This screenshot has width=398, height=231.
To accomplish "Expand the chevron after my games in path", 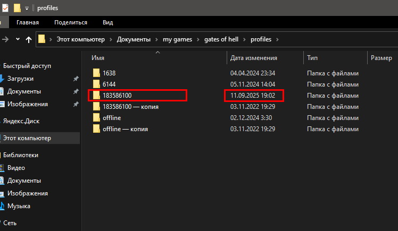I will pos(198,39).
